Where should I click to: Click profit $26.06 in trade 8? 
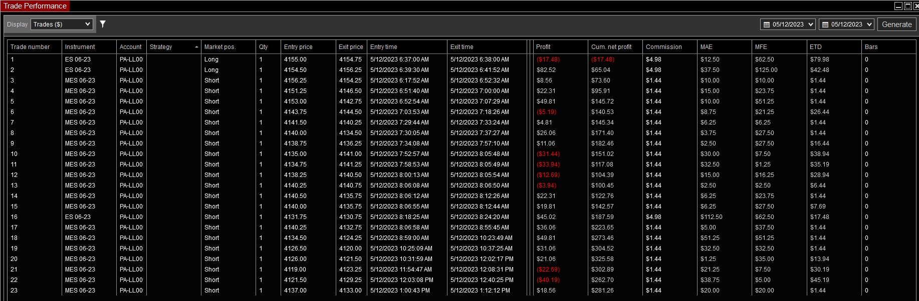(546, 133)
